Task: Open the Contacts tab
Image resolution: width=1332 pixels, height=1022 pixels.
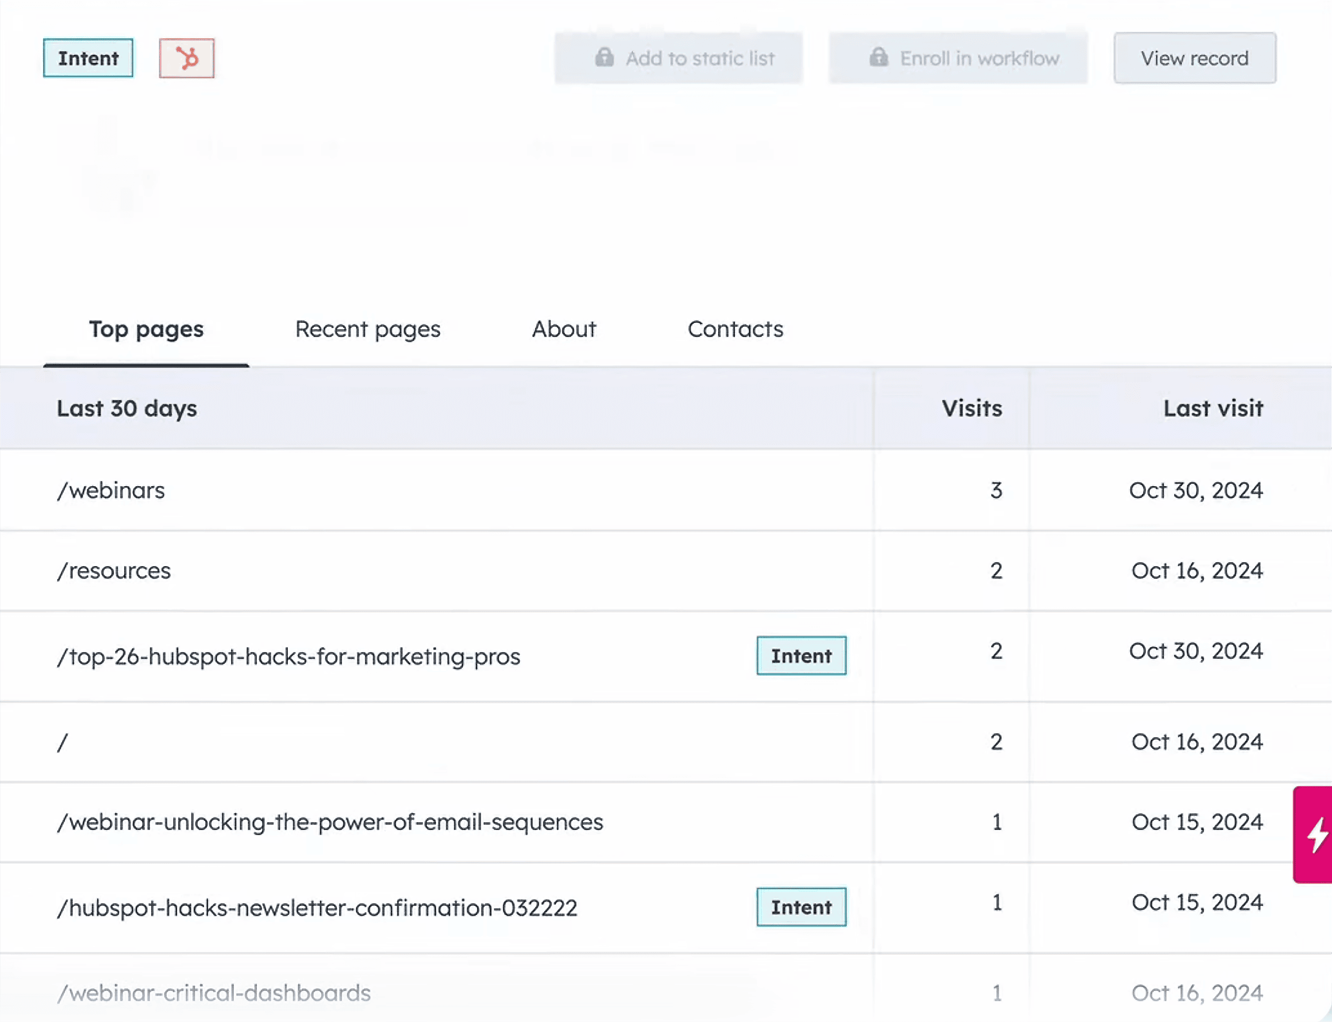Action: tap(736, 330)
